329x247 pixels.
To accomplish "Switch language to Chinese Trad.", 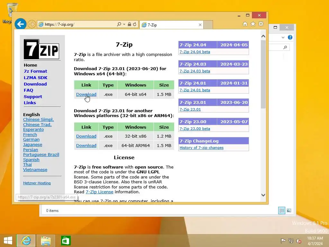I will click(x=37, y=124).
